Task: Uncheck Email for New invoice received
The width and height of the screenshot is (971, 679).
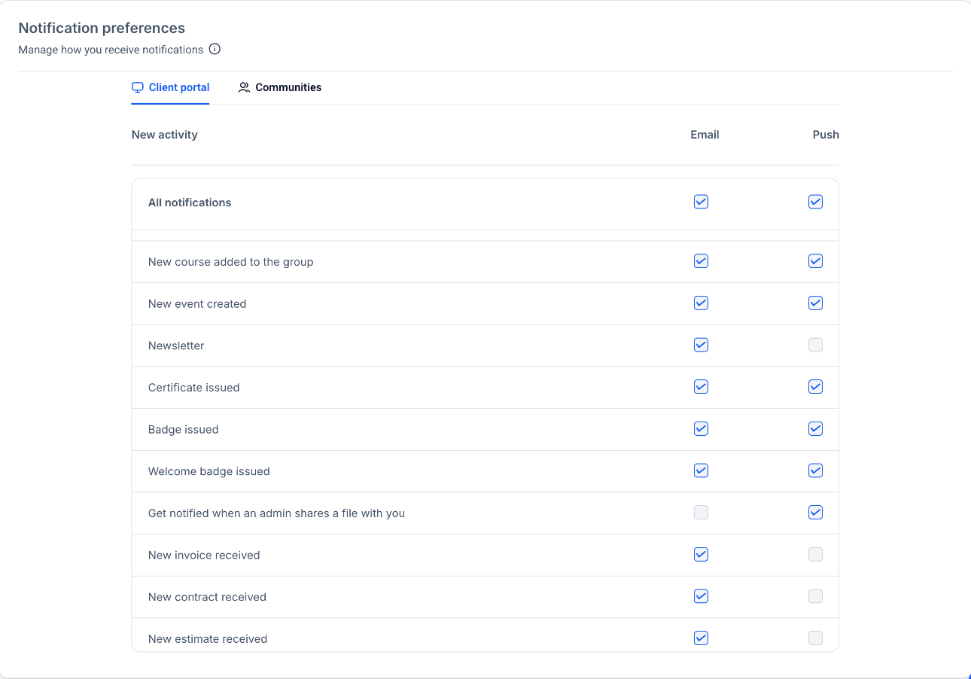Action: tap(701, 555)
